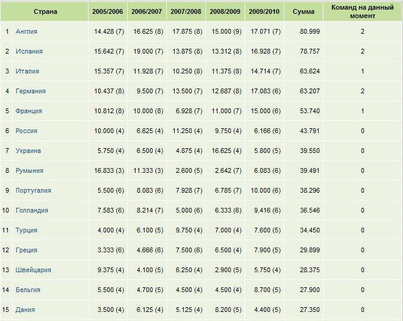Click the Испания country link
The height and width of the screenshot is (321, 403).
(29, 51)
